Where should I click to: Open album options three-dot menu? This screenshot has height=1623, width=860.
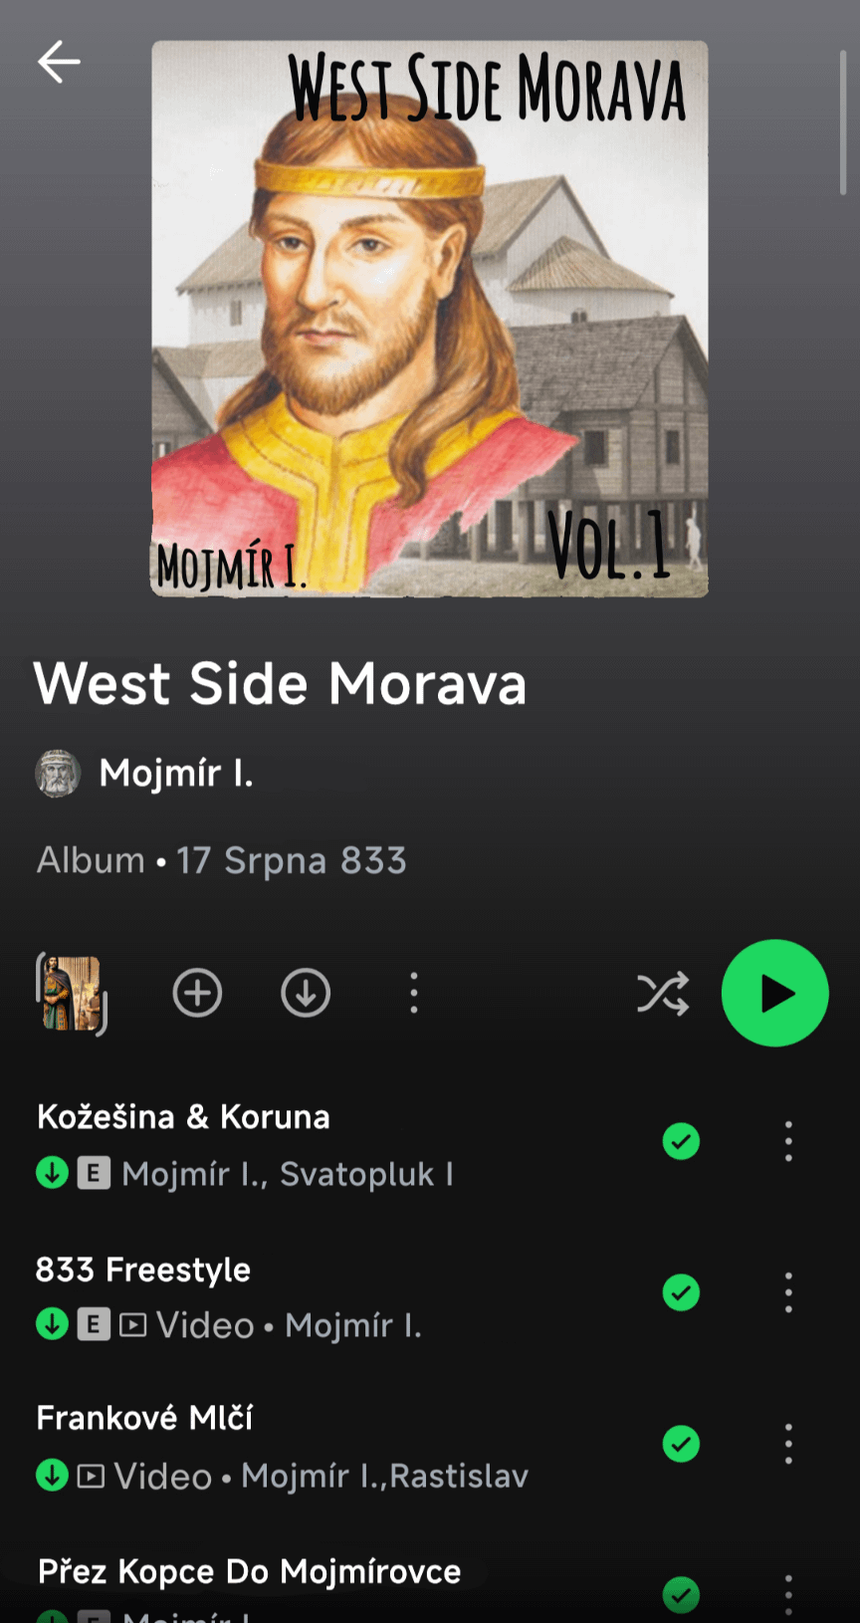tap(414, 993)
